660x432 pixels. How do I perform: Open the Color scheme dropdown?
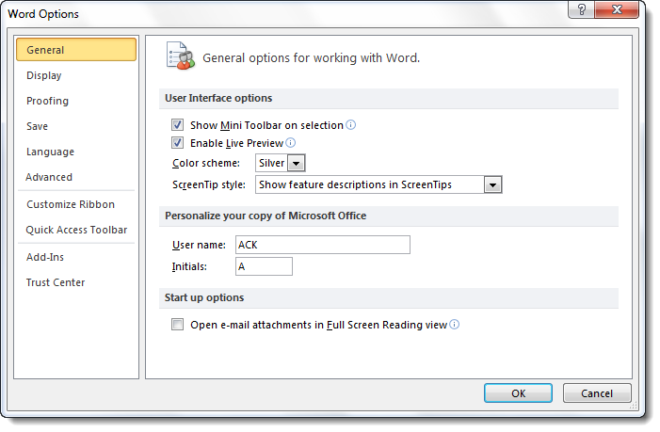tap(297, 164)
